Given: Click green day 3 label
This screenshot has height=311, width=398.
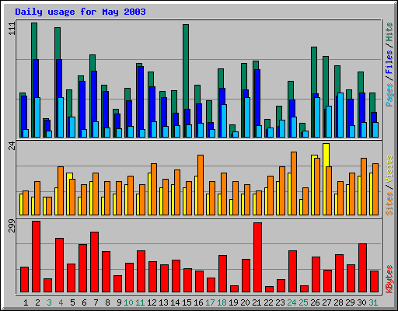Looking at the screenshot, I should (x=49, y=302).
